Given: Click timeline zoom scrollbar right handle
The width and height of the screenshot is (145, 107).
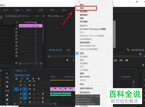Looking at the screenshot, I should (x=56, y=104).
